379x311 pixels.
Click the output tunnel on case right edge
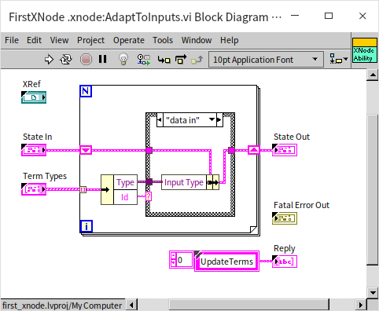pyautogui.click(x=231, y=150)
